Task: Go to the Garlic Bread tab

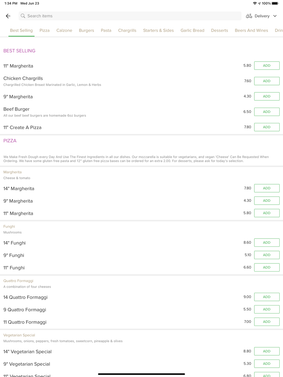Action: click(192, 31)
